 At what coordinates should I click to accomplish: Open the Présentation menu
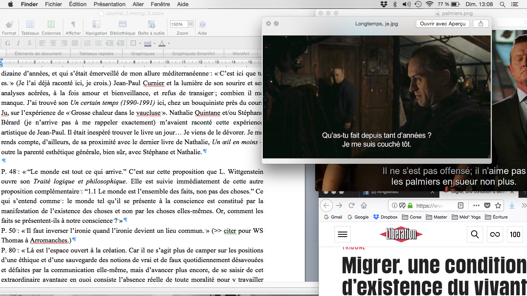pos(109,4)
